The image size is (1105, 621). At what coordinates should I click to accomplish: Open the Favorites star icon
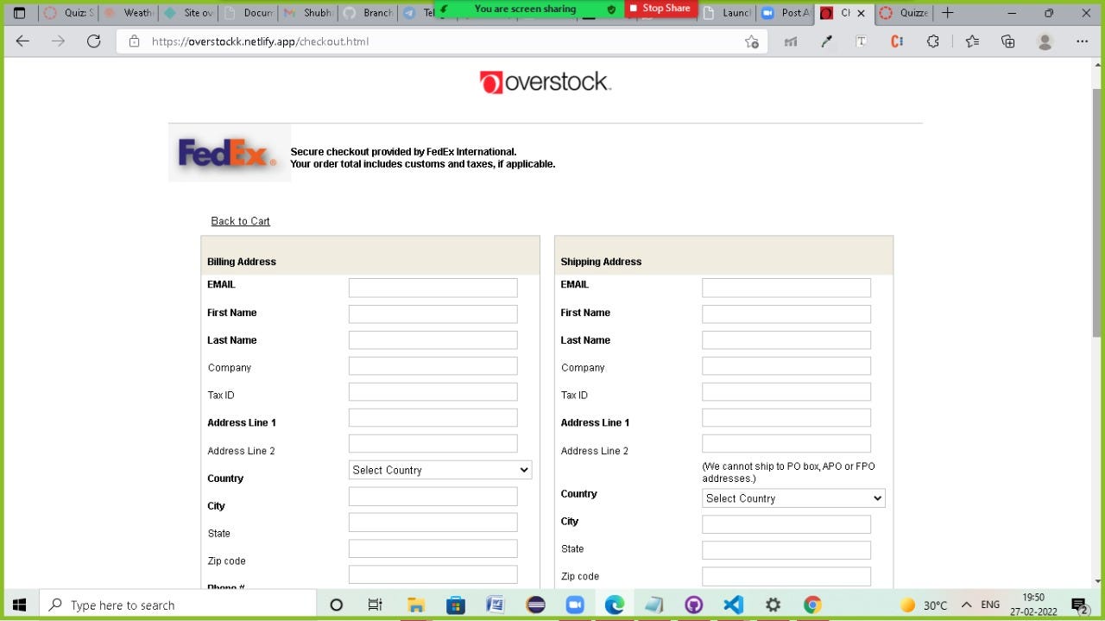pos(972,41)
